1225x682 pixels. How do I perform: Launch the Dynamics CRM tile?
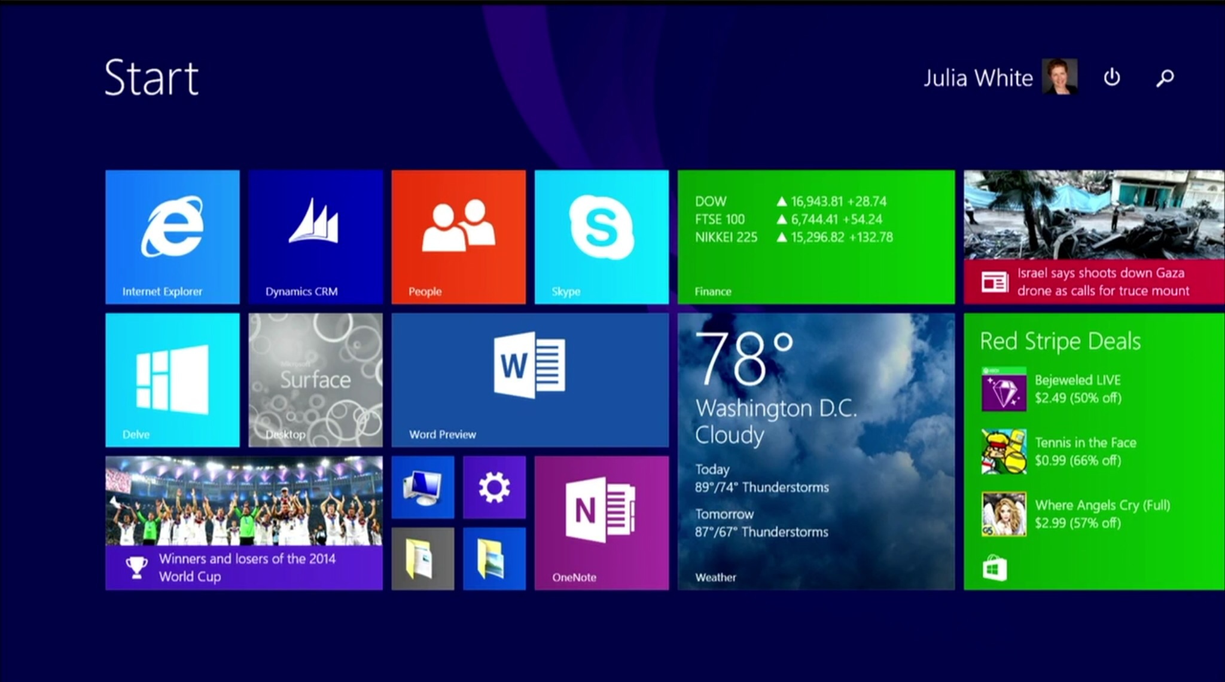click(x=315, y=237)
